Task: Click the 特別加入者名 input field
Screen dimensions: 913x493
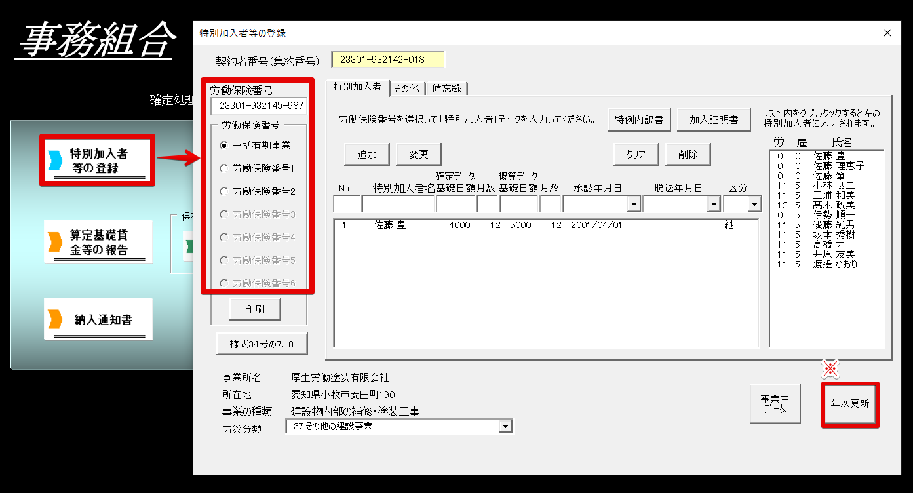Action: [399, 205]
